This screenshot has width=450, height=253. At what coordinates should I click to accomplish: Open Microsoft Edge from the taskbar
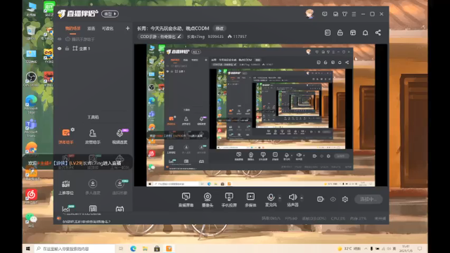pyautogui.click(x=133, y=249)
